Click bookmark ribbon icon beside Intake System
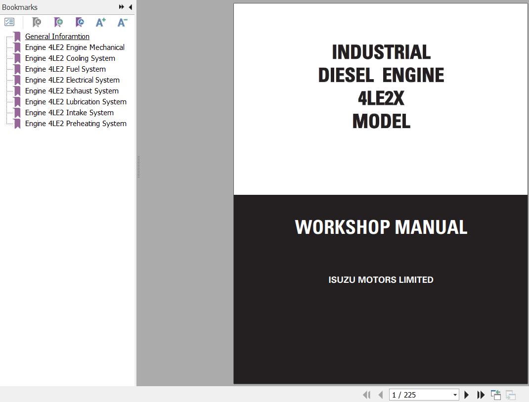The height and width of the screenshot is (402, 529). click(x=17, y=112)
